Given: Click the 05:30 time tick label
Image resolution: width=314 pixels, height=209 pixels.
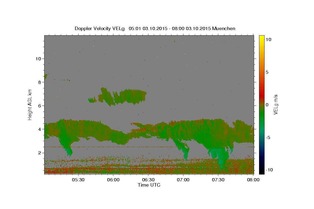Looking at the screenshot, I should (78, 180).
